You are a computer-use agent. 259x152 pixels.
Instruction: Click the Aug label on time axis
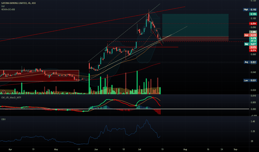click(x=185, y=149)
